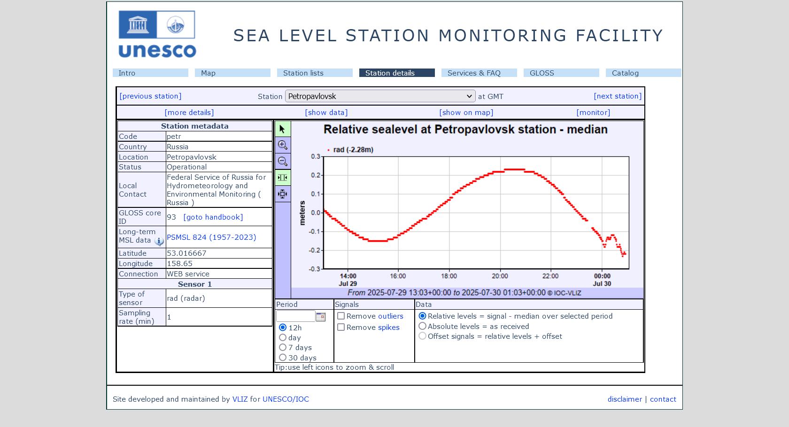Open the VLIZ link in footer
The width and height of the screenshot is (789, 427).
(240, 399)
